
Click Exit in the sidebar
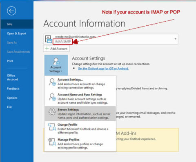pyautogui.click(x=9, y=107)
